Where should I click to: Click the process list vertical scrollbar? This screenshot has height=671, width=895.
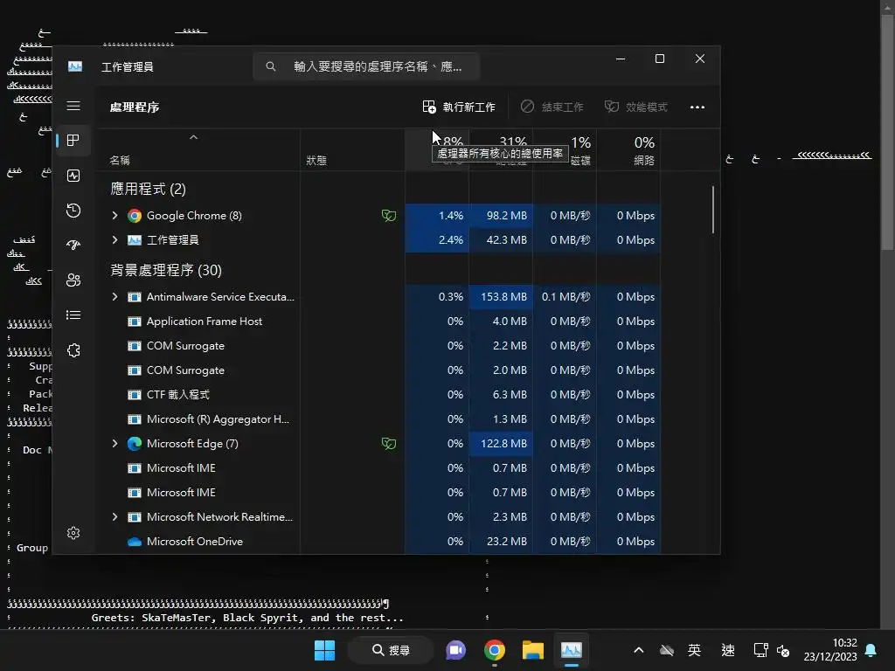coord(713,210)
